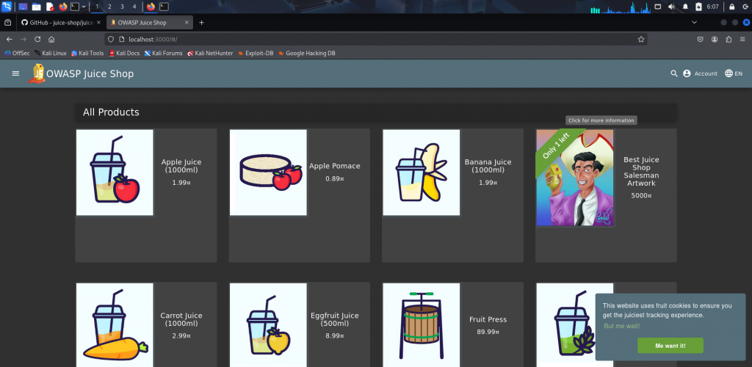Go back with the browser Back arrow

coord(9,40)
